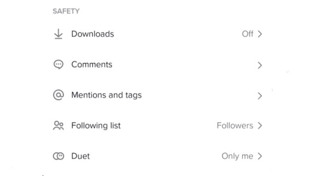Click the Downloads arrow icon
Viewport: 323px width, 176px height.
58,34
